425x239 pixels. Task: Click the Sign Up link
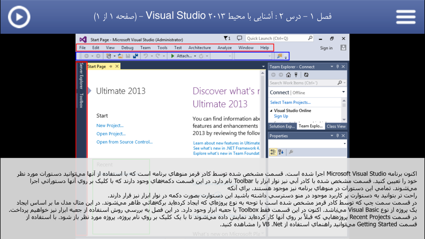click(281, 116)
